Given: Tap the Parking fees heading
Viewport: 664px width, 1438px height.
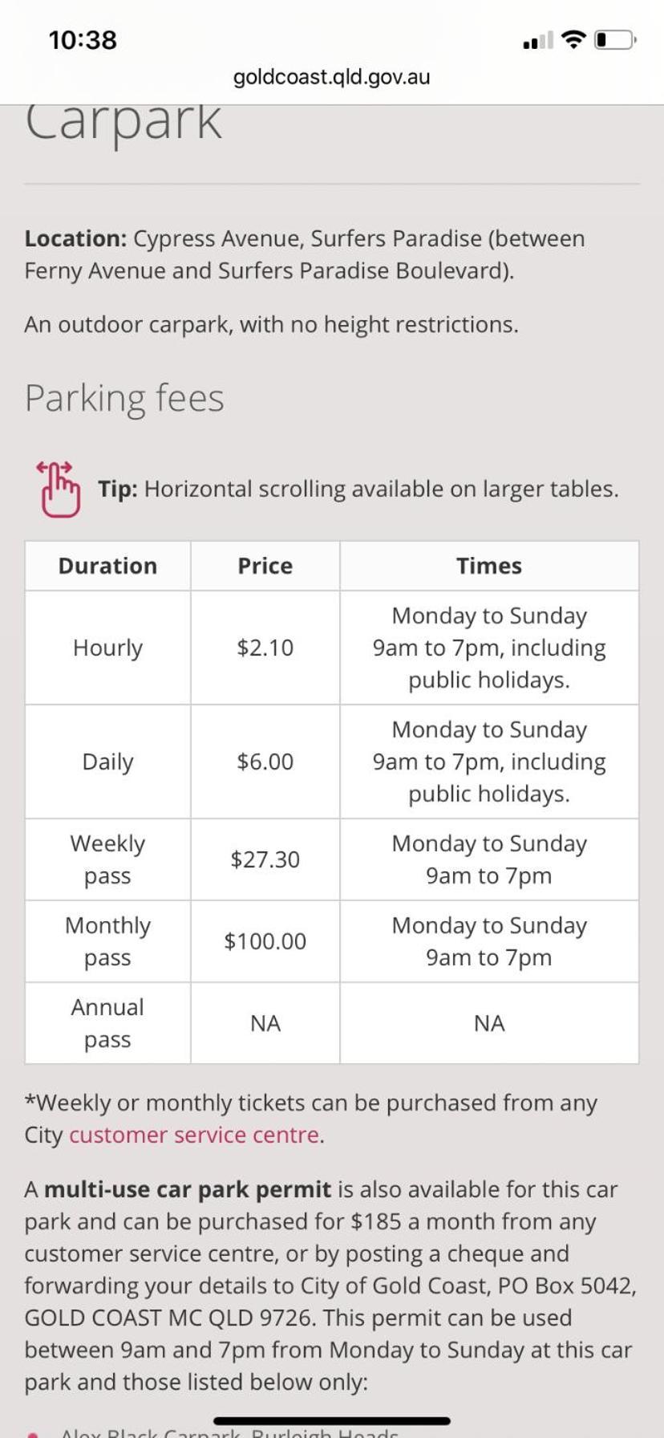Looking at the screenshot, I should 124,398.
